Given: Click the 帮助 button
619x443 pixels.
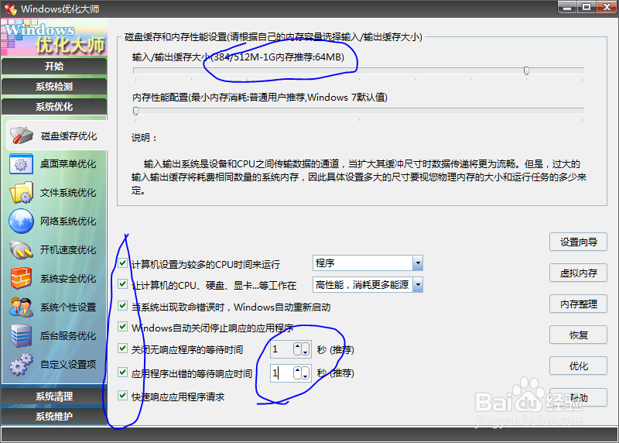Looking at the screenshot, I should 578,397.
